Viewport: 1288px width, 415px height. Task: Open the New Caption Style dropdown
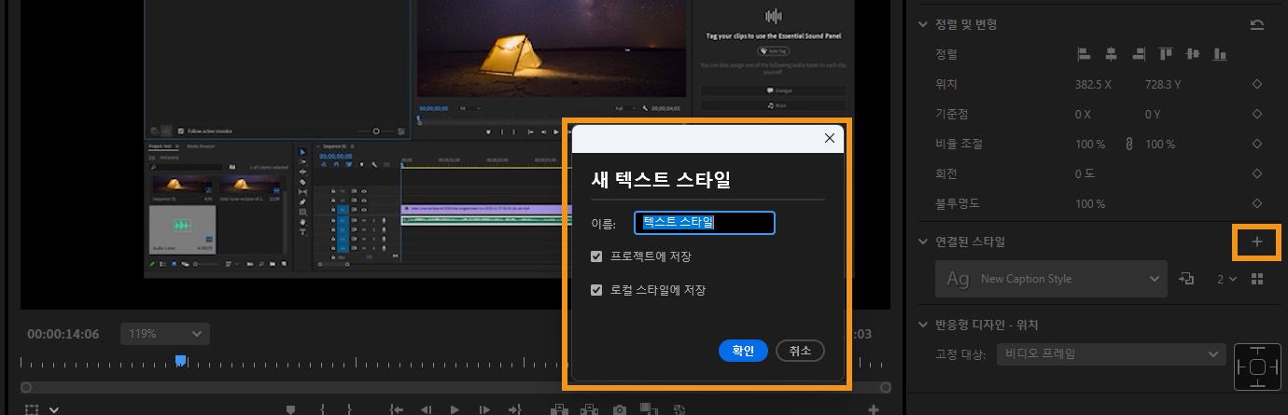(x=1051, y=279)
